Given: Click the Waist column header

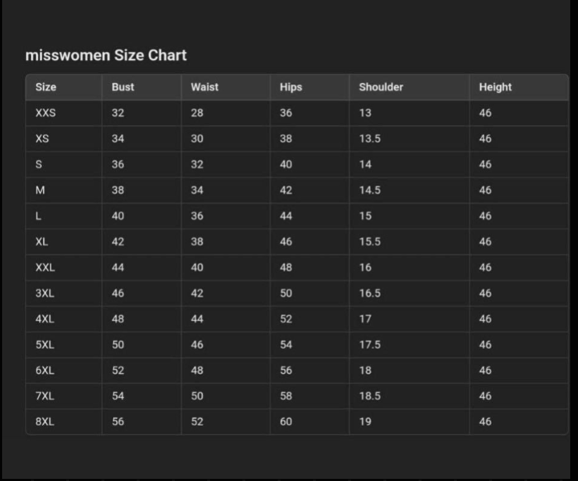Looking at the screenshot, I should click(204, 87).
